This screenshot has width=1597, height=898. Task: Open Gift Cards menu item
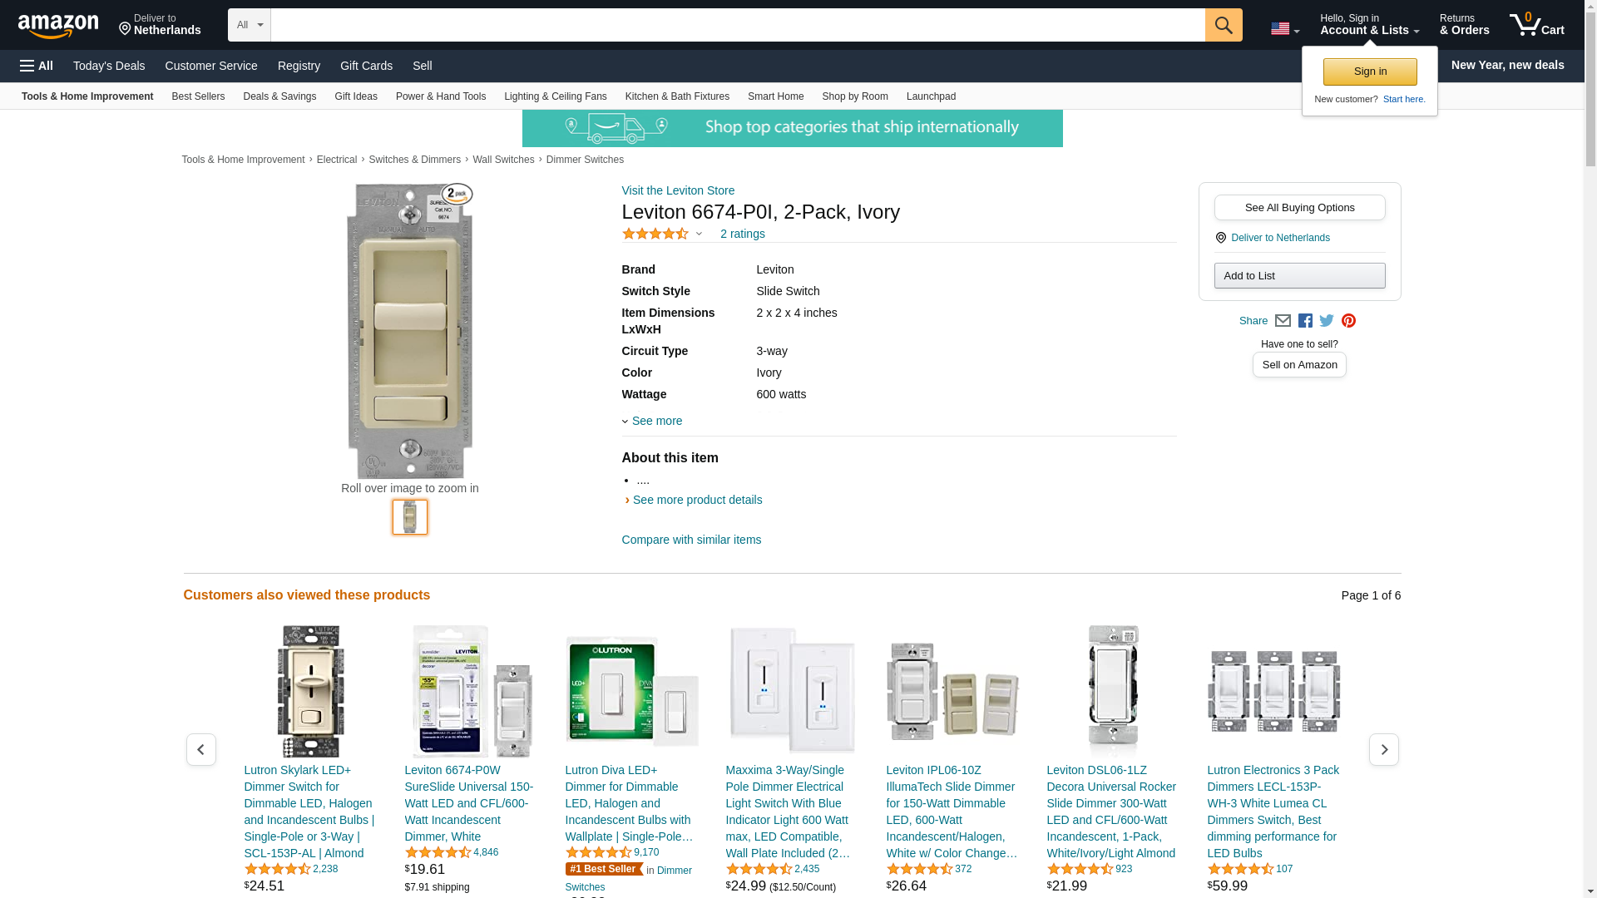pos(366,66)
